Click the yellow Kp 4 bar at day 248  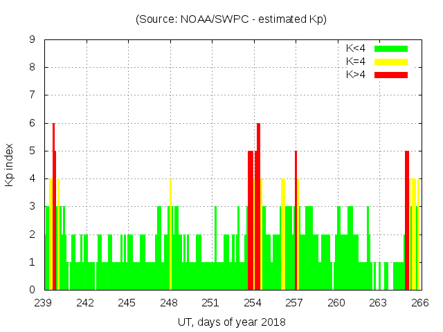170,235
